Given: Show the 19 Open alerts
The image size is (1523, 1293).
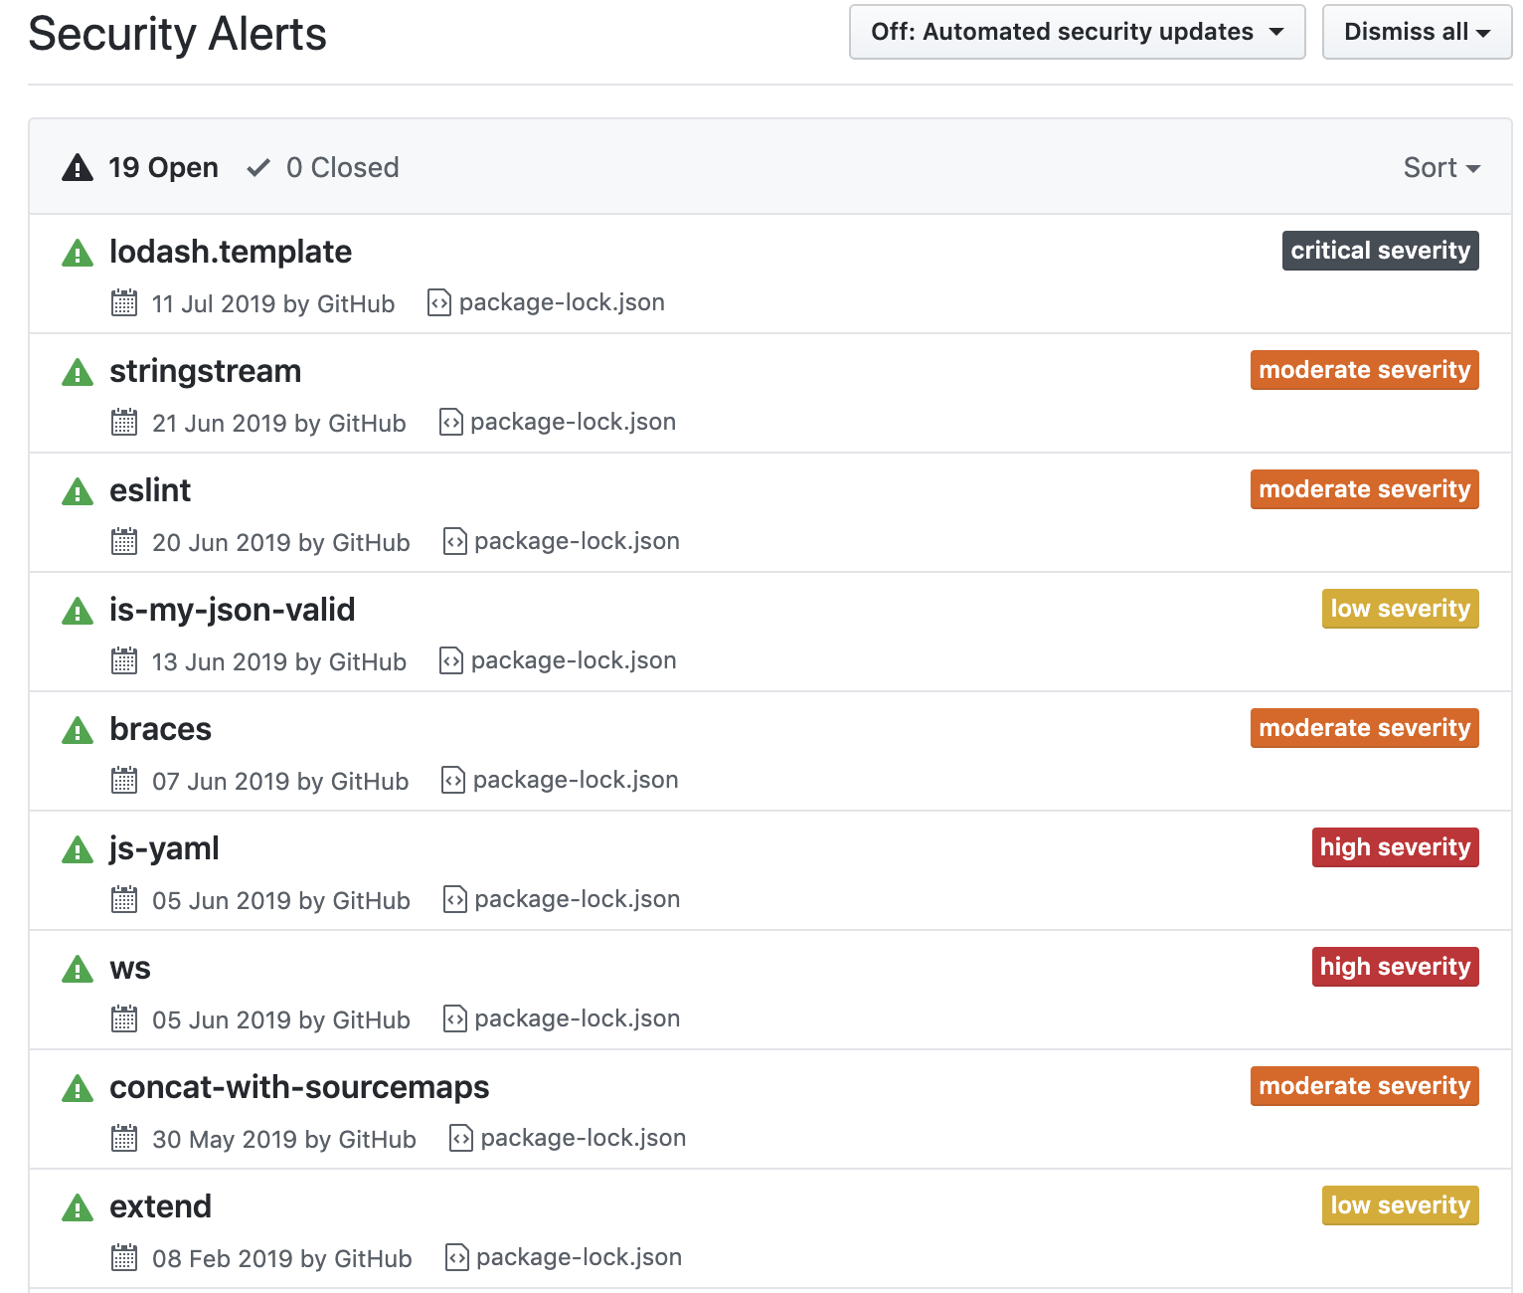Looking at the screenshot, I should pos(140,167).
